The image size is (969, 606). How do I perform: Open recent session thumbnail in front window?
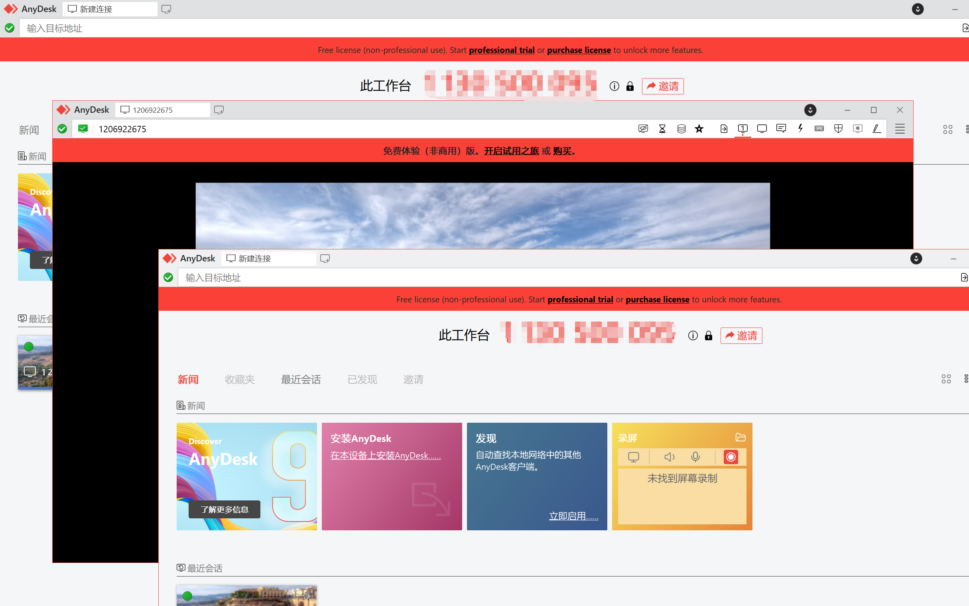pos(247,595)
